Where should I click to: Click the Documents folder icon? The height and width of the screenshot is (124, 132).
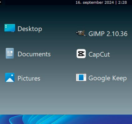(10, 53)
